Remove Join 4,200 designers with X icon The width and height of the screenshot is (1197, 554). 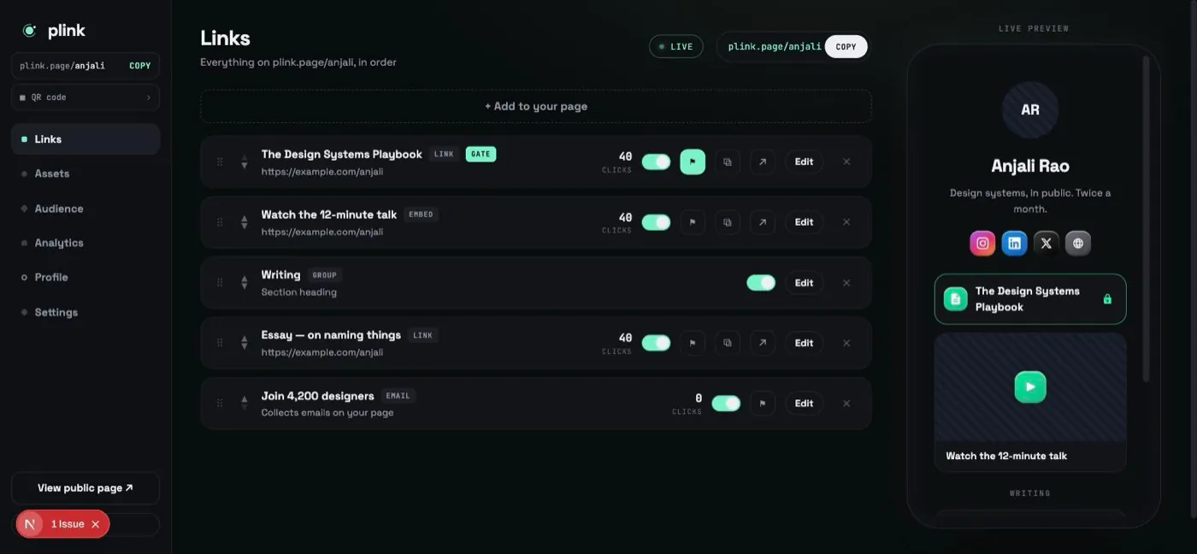tap(846, 404)
